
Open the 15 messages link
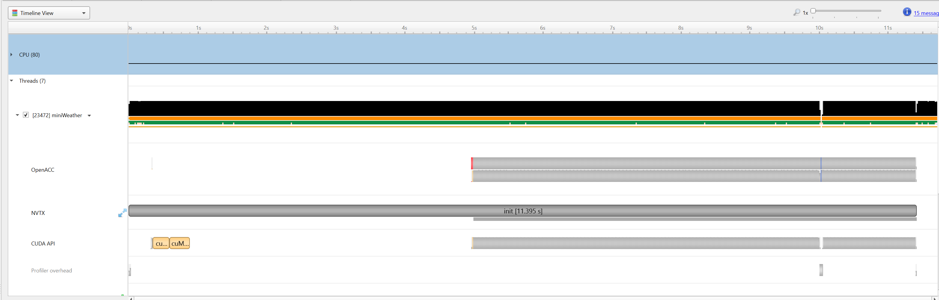click(926, 13)
